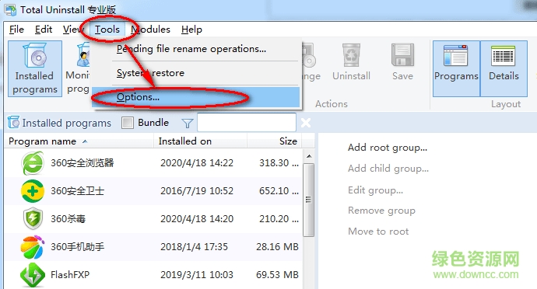Clear the filter with the X icon
Screen dimensions: 537x289
[x=306, y=123]
